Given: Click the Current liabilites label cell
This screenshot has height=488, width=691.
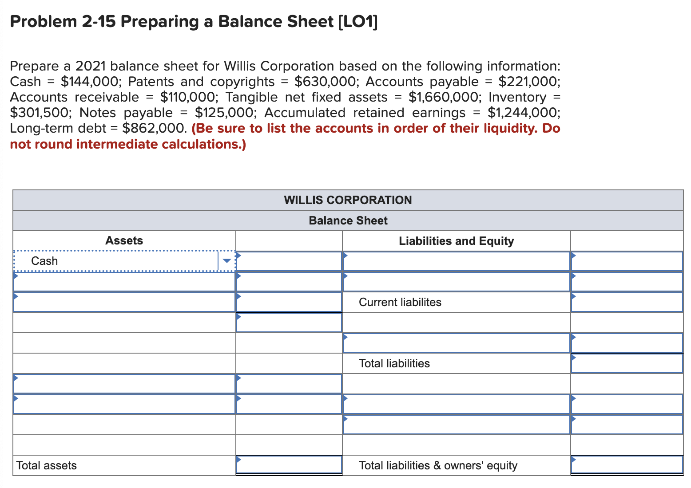Looking at the screenshot, I should coord(400,302).
